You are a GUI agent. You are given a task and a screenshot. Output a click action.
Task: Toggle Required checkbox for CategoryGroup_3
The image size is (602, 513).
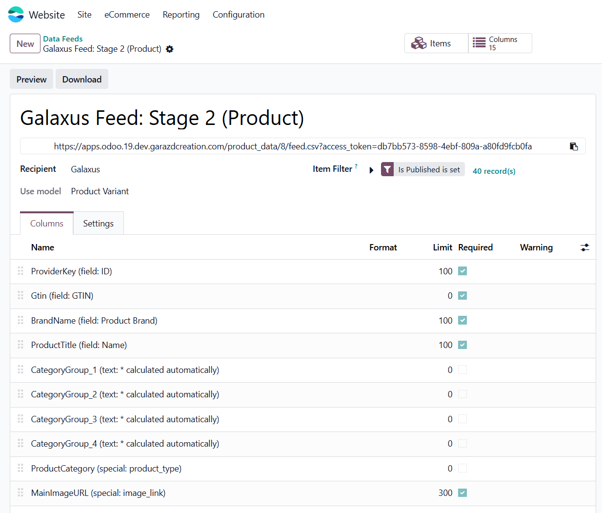coord(462,419)
